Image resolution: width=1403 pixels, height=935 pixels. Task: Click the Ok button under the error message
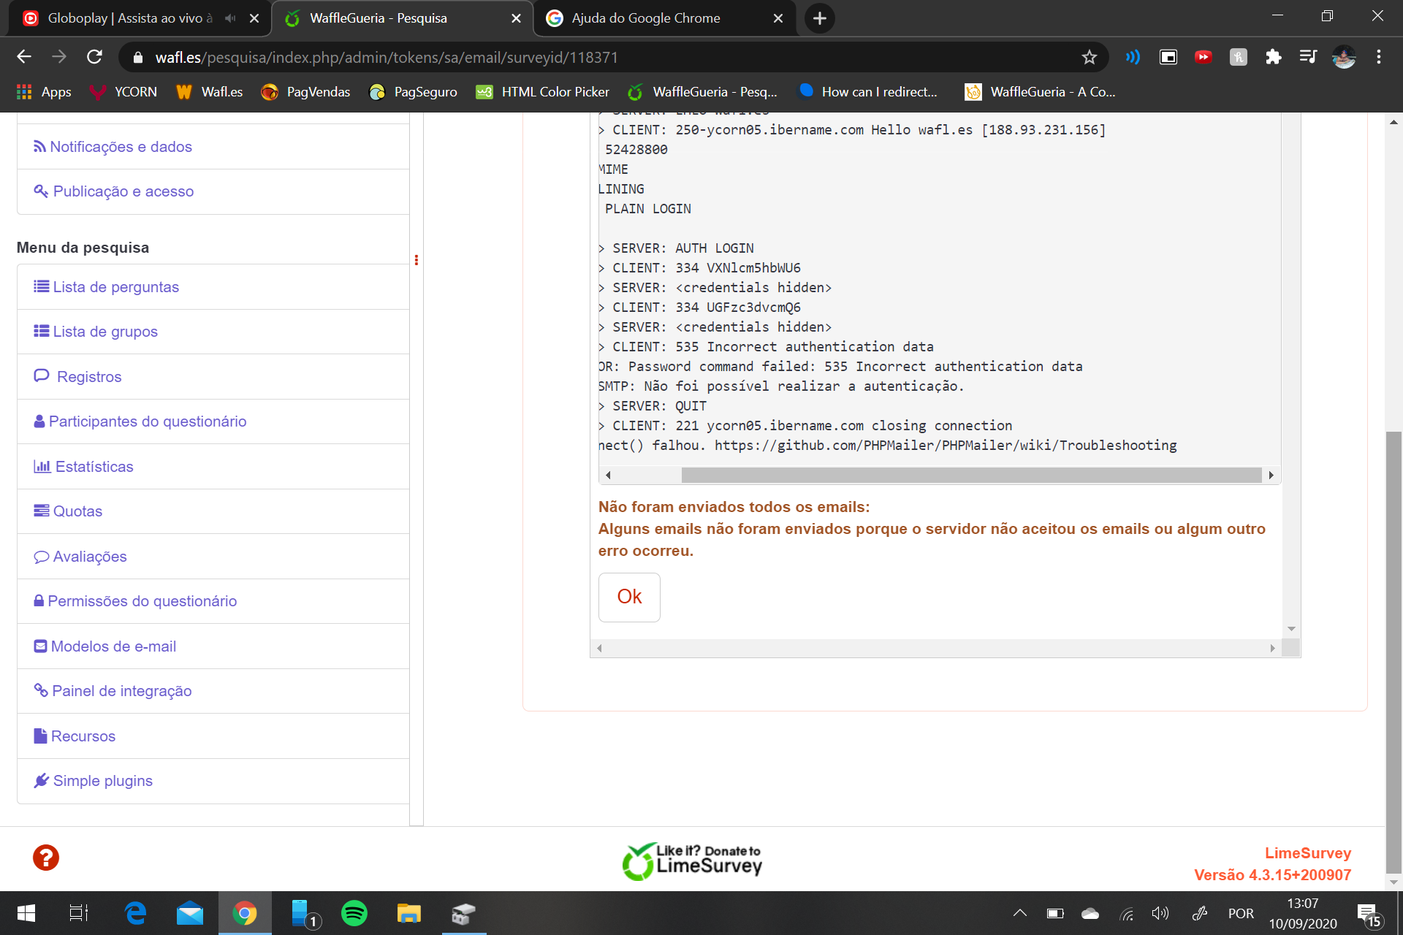(x=628, y=597)
